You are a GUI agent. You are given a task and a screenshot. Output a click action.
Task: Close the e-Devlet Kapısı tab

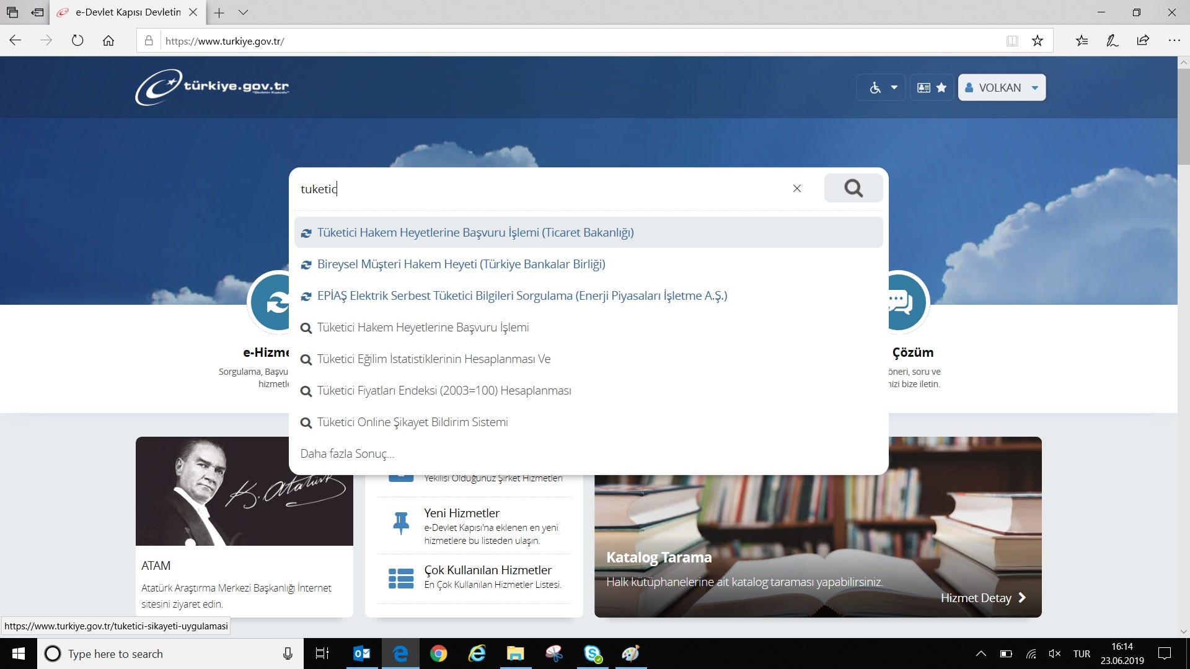click(193, 12)
